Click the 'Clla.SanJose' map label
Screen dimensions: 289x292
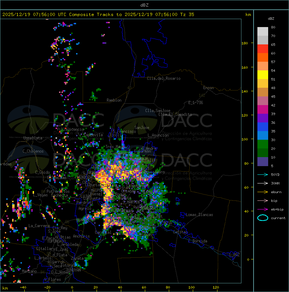(x=158, y=111)
